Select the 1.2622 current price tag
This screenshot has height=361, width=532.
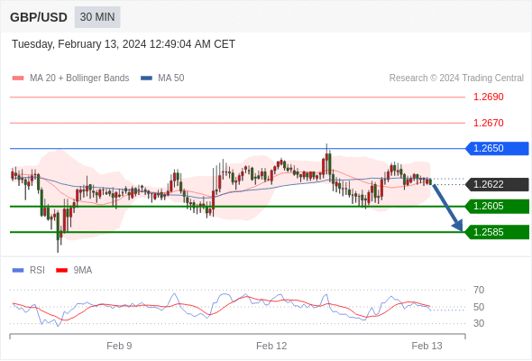(x=497, y=184)
